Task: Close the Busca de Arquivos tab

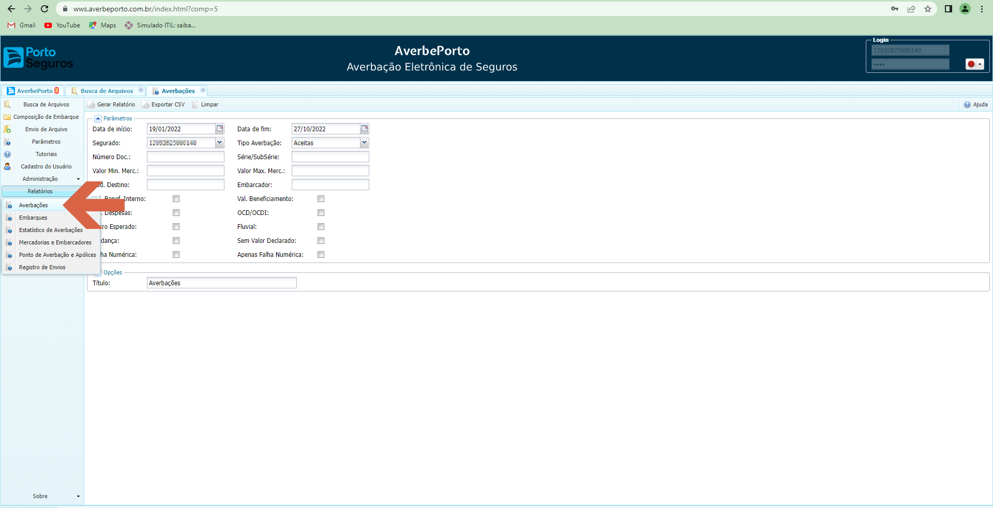Action: pos(141,90)
